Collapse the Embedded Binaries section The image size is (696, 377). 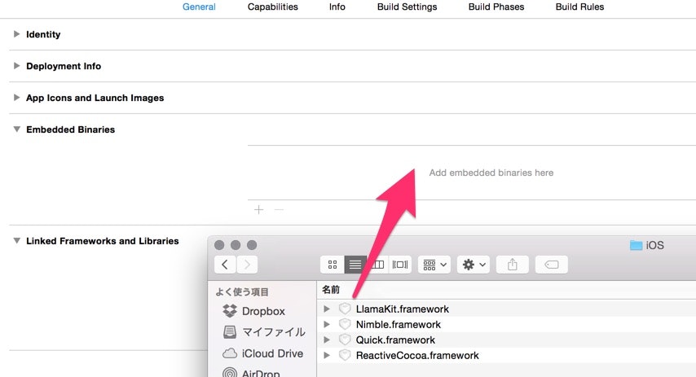pos(16,129)
